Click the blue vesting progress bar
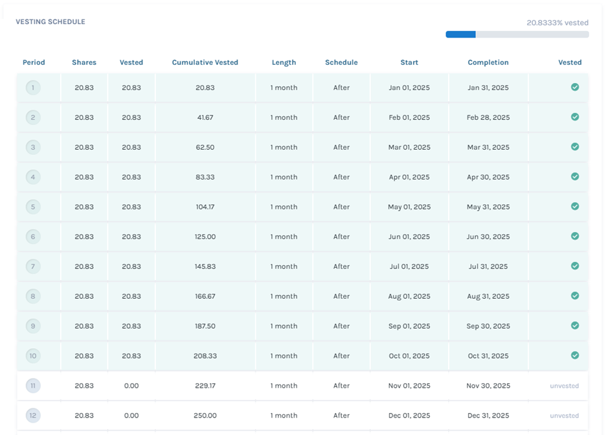 [x=461, y=34]
